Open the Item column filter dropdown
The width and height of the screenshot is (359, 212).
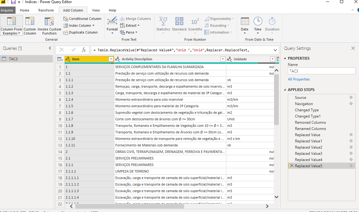(111, 59)
